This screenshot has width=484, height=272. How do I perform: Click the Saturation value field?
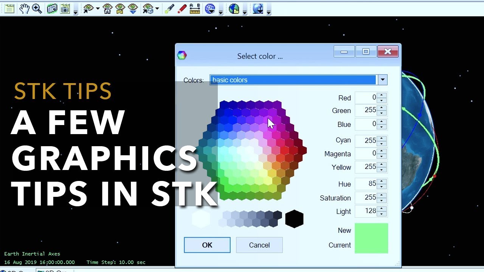[x=366, y=198]
